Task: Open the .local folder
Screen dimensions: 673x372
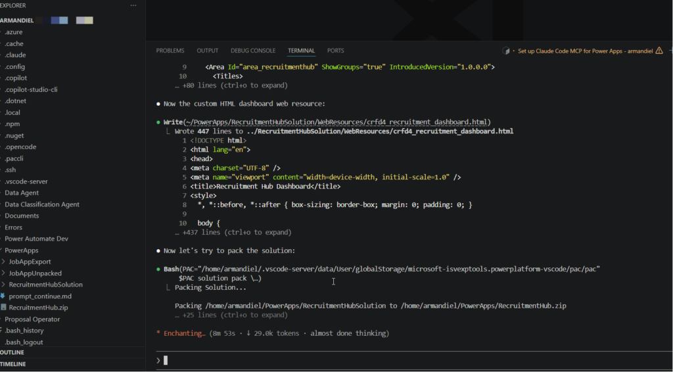Action: pos(12,112)
